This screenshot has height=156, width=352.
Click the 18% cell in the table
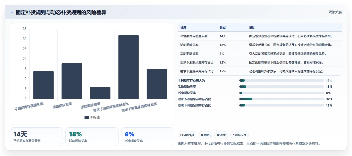coord(223,45)
